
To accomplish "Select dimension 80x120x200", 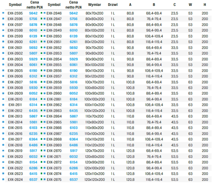I will pyautogui.click(x=95, y=42).
